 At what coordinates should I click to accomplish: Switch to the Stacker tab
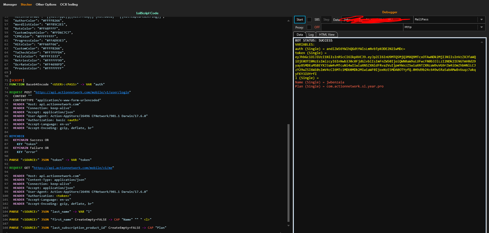(26, 5)
